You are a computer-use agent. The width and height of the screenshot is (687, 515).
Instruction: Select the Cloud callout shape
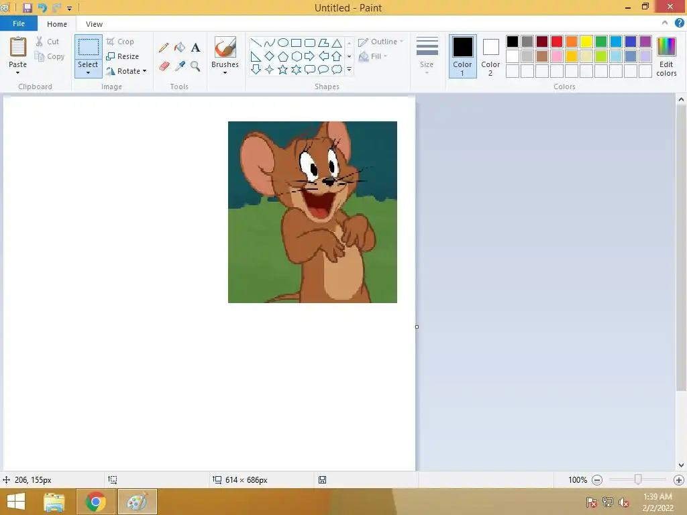(337, 69)
